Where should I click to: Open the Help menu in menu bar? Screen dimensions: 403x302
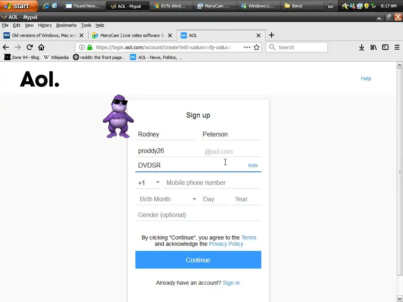click(100, 25)
